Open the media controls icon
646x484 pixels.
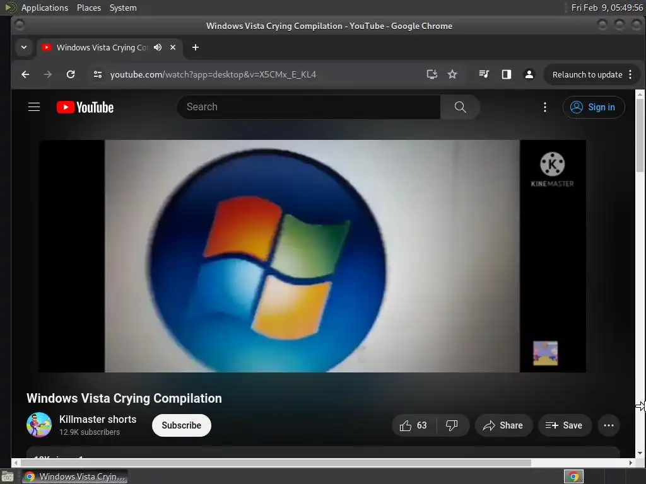coord(484,74)
